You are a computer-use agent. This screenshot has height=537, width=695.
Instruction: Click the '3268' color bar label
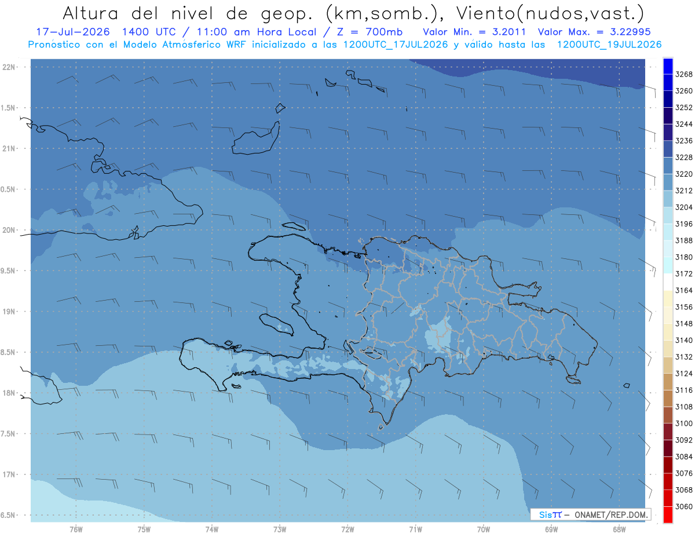point(683,75)
